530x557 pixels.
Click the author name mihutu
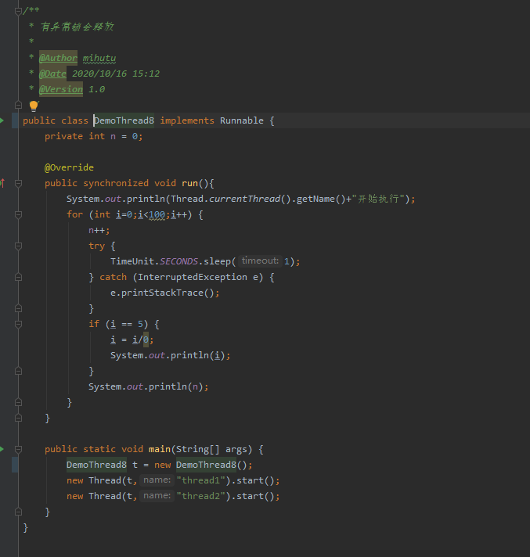(99, 58)
